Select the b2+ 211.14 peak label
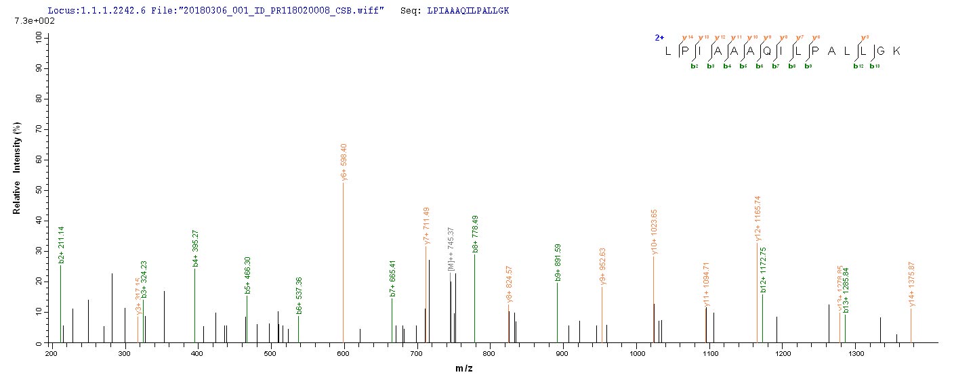 coord(62,244)
